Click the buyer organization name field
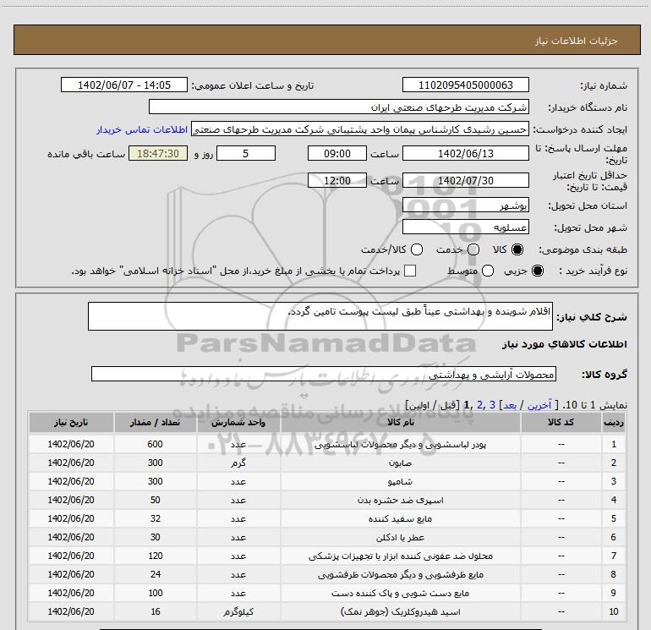The image size is (651, 630). (339, 107)
